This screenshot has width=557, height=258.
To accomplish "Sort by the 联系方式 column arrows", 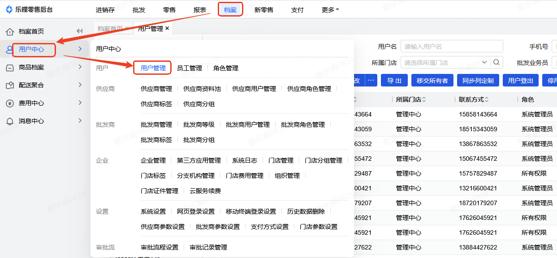I will click(x=487, y=99).
